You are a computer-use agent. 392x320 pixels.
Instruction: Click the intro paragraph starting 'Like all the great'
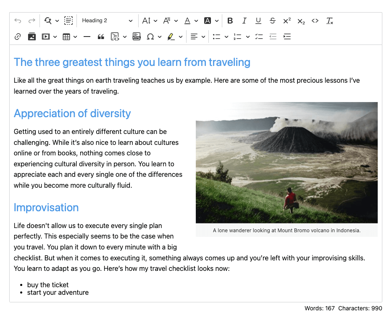(187, 86)
